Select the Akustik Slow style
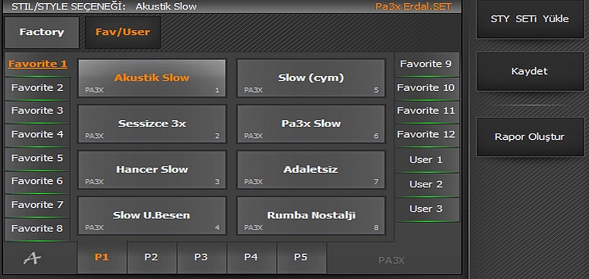Screen dimensions: 589x279 152,78
